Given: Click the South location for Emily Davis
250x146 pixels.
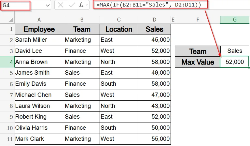Looking at the screenshot, I should pos(119,84).
